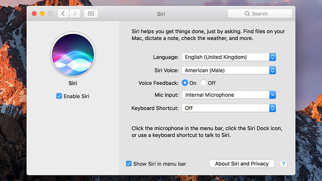Click the large Siri orb icon
Screen dimensions: 322x181
coord(73,54)
